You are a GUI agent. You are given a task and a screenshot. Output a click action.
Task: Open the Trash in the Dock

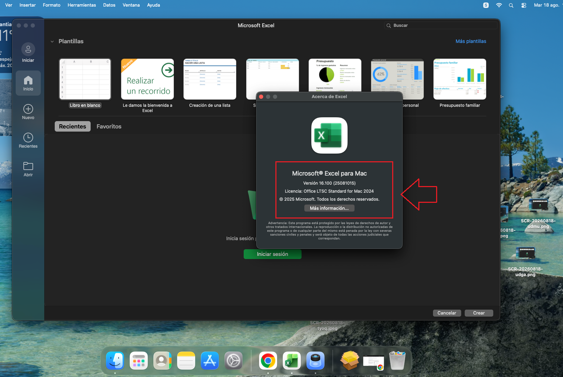coord(397,361)
